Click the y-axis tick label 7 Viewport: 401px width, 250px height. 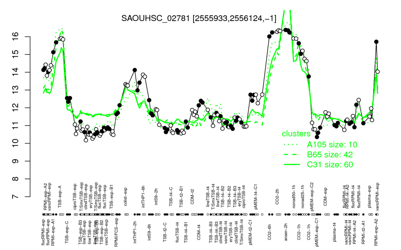tap(15, 197)
